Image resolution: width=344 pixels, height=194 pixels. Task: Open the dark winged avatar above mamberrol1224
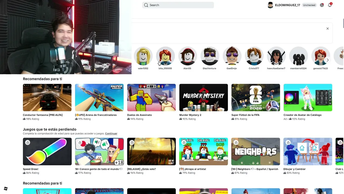298,56
